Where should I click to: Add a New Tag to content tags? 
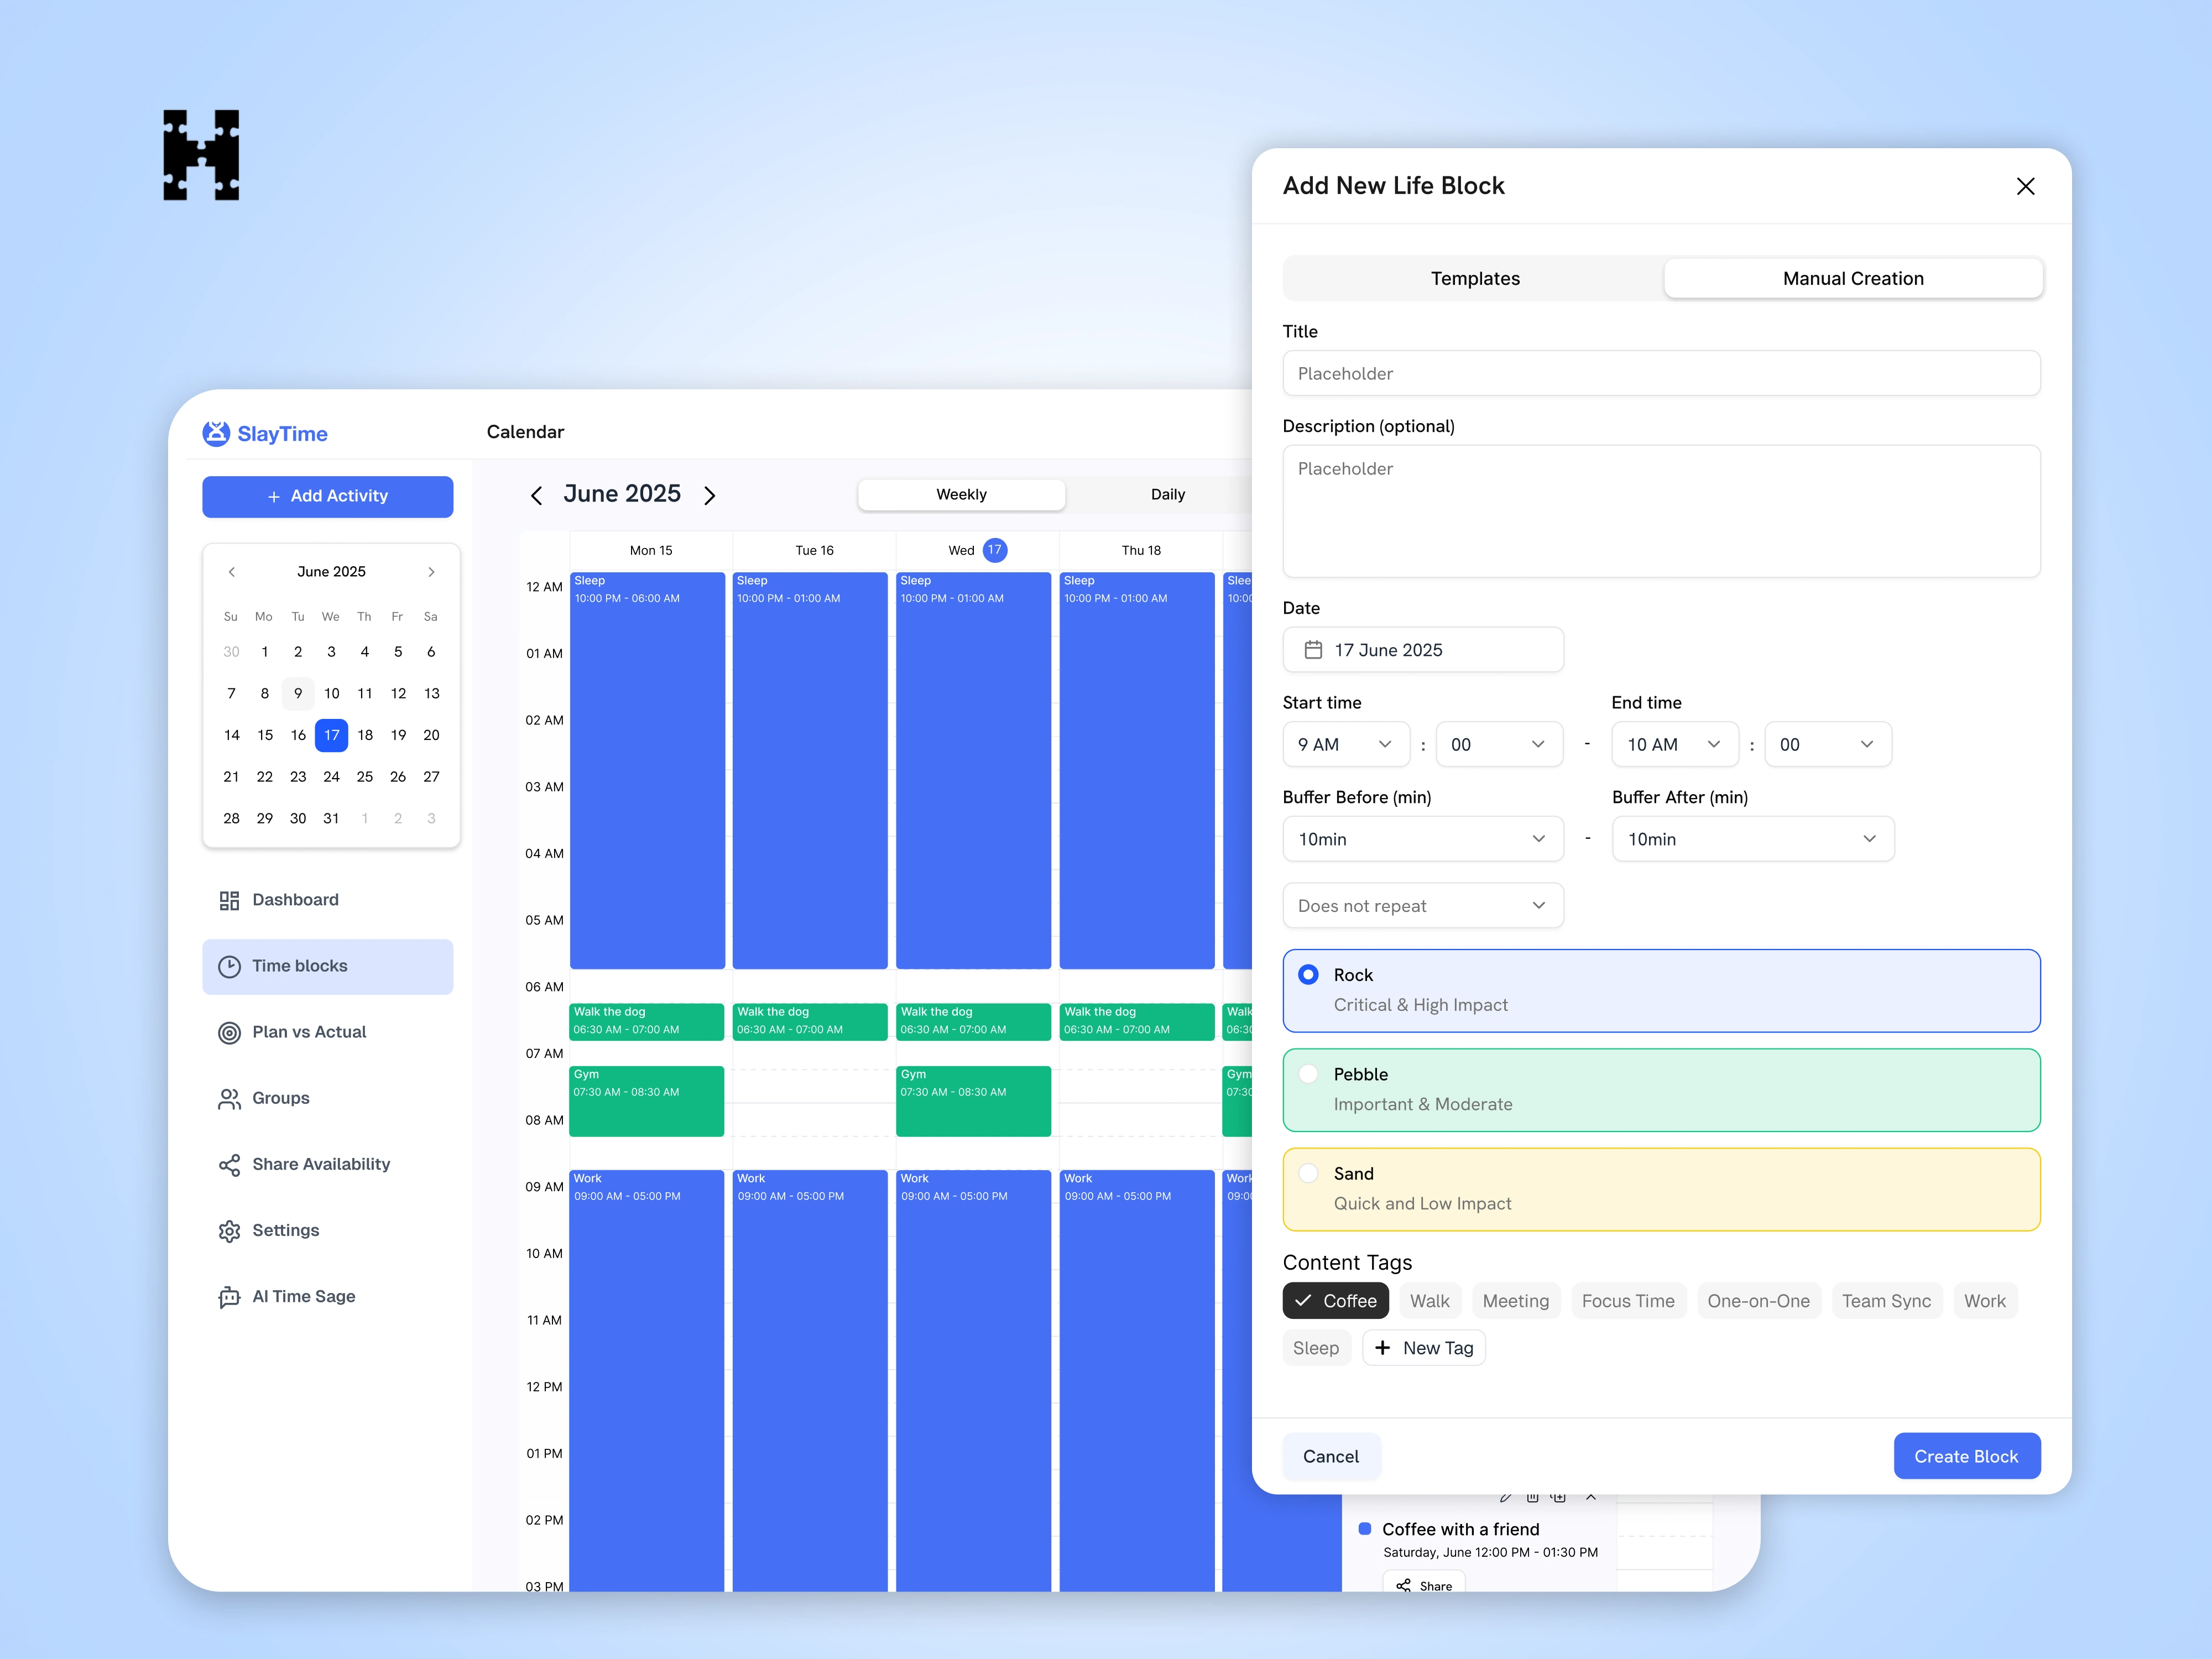point(1424,1347)
